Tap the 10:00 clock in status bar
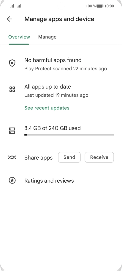Screen dimensions: 122x271 [x=109, y=6]
